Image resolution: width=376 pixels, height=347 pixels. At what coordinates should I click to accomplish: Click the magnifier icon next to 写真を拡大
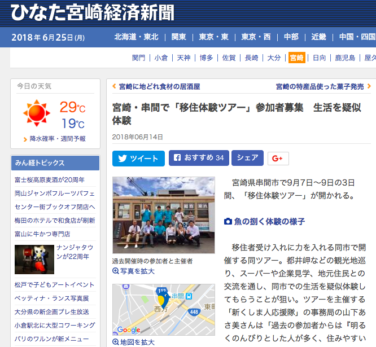[x=116, y=271]
